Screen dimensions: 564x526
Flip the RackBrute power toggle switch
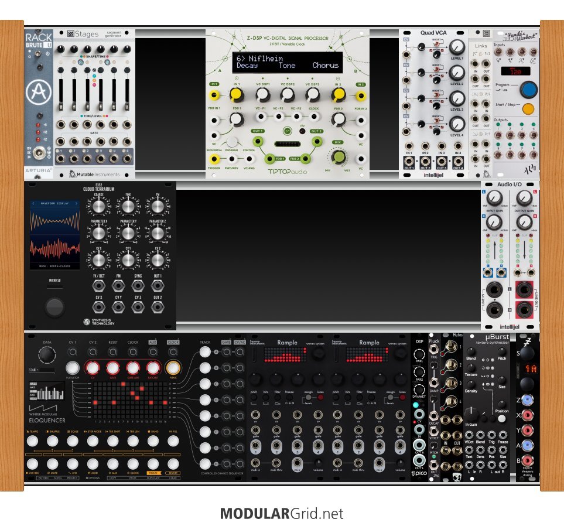(x=37, y=54)
